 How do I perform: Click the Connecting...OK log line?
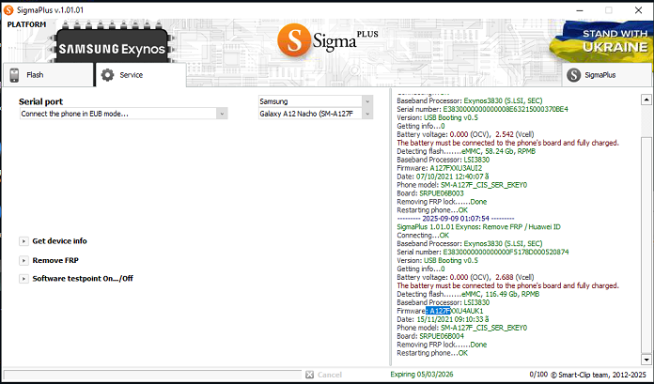pos(423,235)
